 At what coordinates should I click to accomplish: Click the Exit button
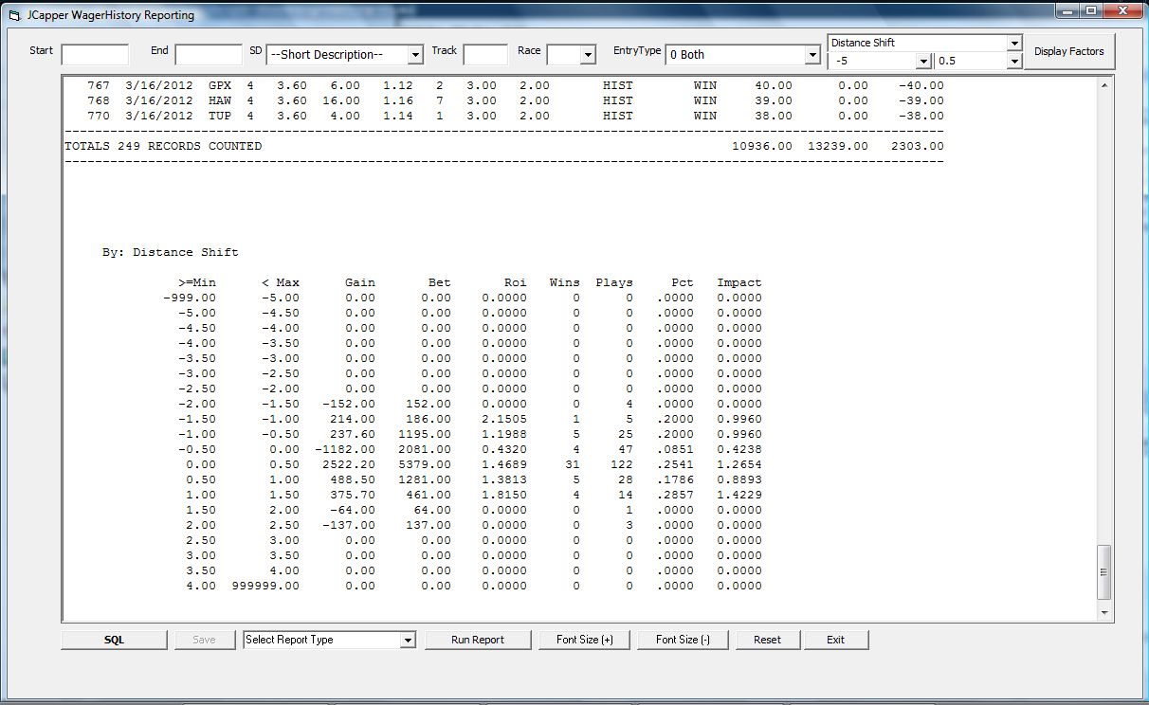coord(835,640)
